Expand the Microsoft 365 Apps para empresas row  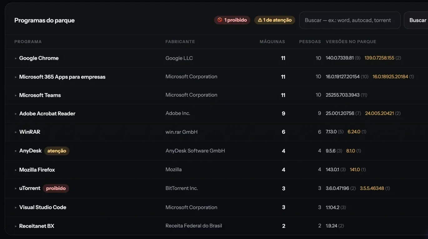click(x=16, y=77)
